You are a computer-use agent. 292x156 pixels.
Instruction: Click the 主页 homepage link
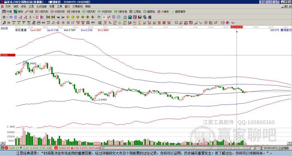(277, 2)
